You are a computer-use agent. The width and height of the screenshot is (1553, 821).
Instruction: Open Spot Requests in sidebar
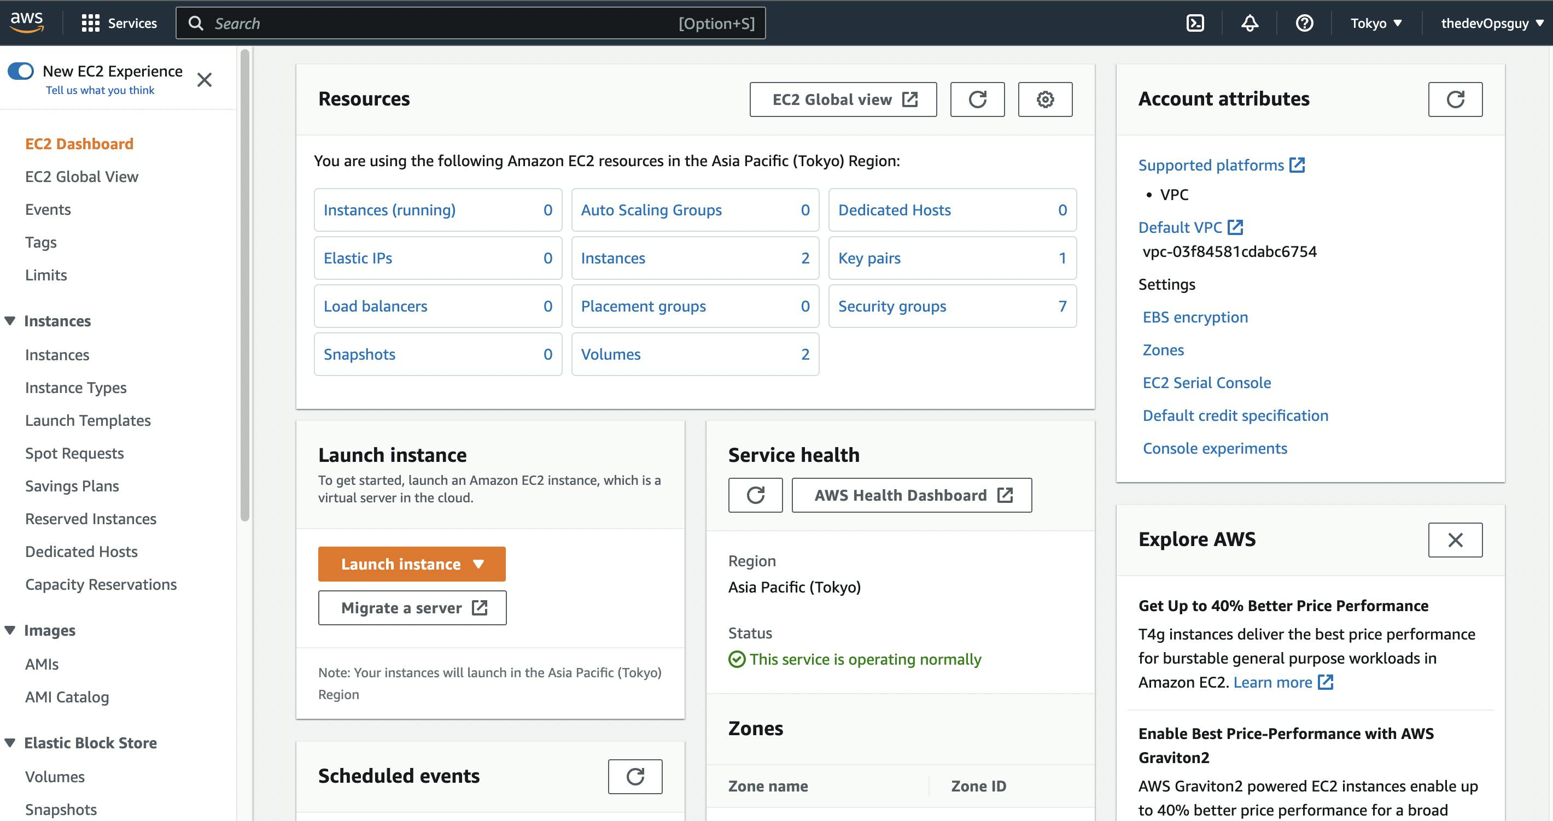74,453
